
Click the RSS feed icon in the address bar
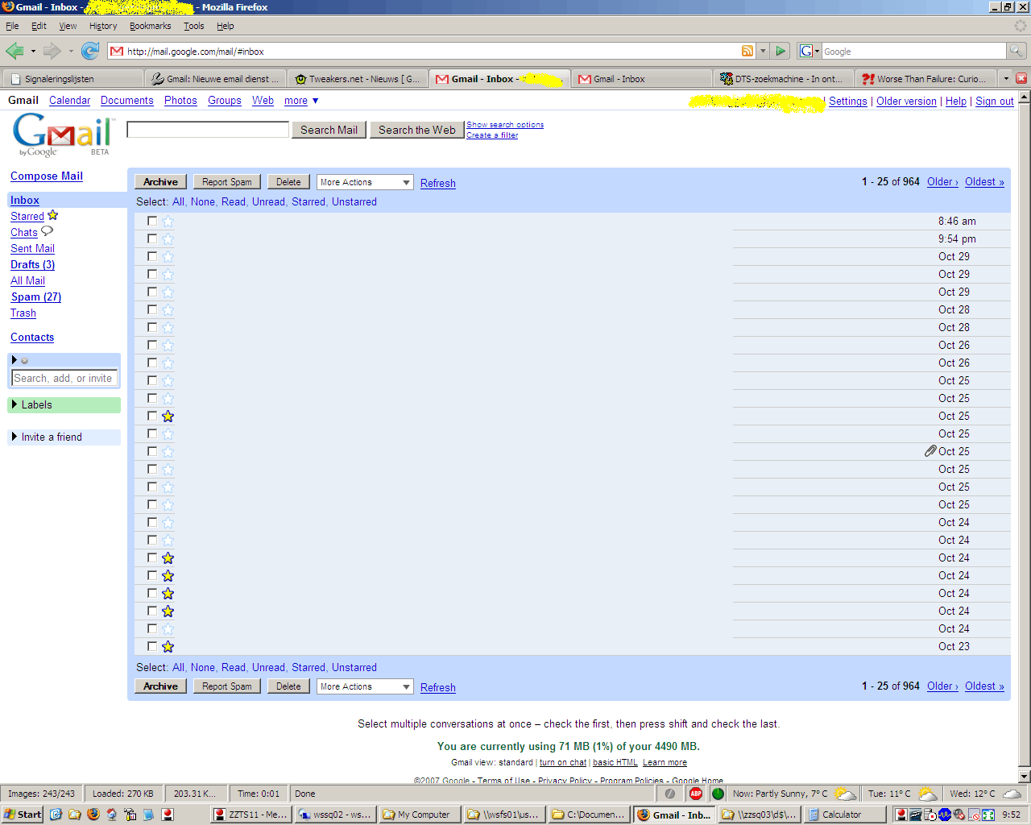coord(747,51)
